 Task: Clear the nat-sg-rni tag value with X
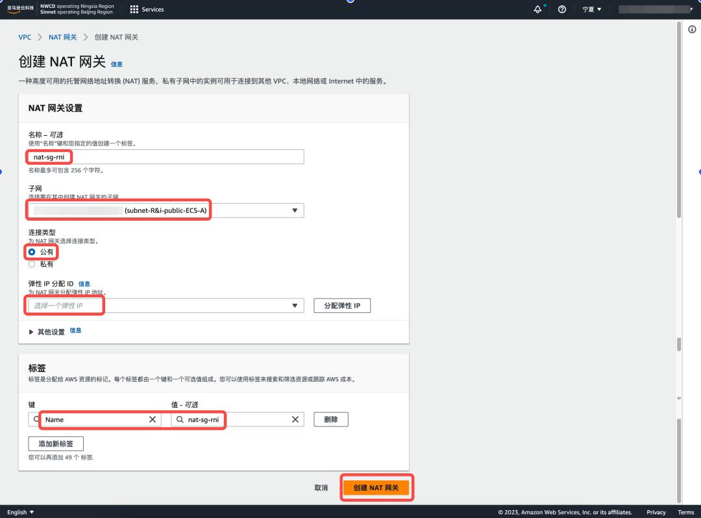click(x=295, y=419)
